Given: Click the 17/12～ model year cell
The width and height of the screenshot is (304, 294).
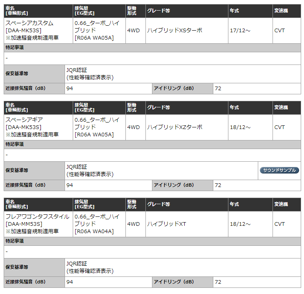Looking at the screenshot, I should (240, 31).
